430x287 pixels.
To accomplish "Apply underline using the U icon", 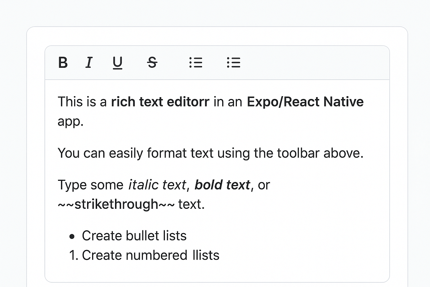I will 117,63.
